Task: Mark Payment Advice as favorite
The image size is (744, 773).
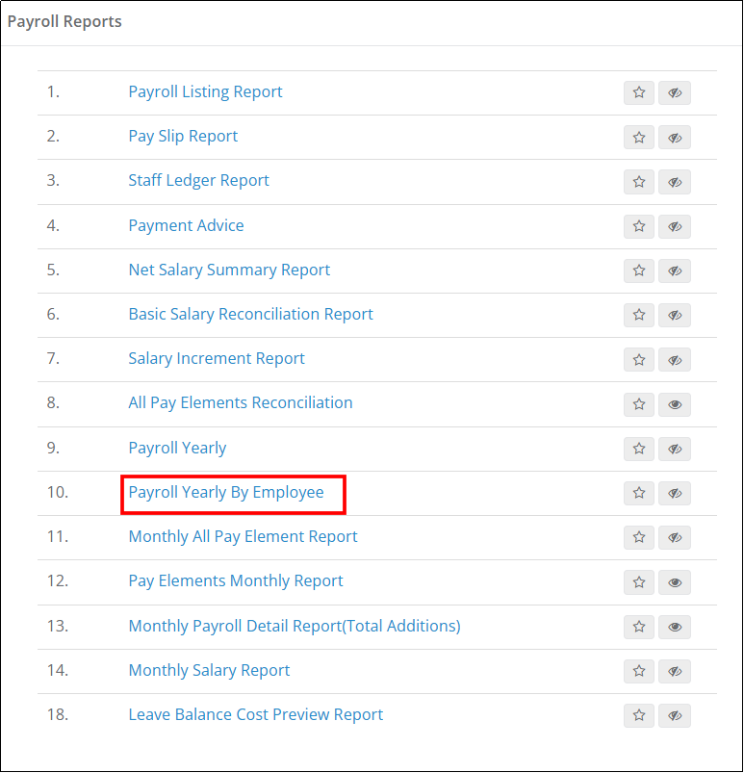Action: tap(639, 226)
